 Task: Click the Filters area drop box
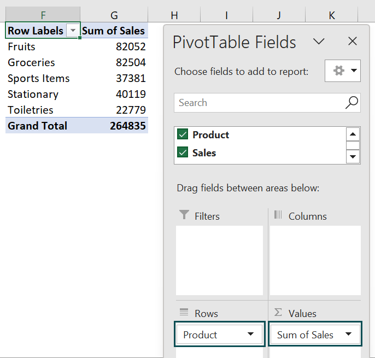[x=219, y=260]
